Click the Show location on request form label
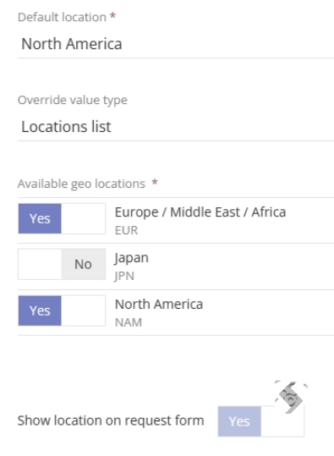Viewport: 334px width, 456px height. click(111, 420)
